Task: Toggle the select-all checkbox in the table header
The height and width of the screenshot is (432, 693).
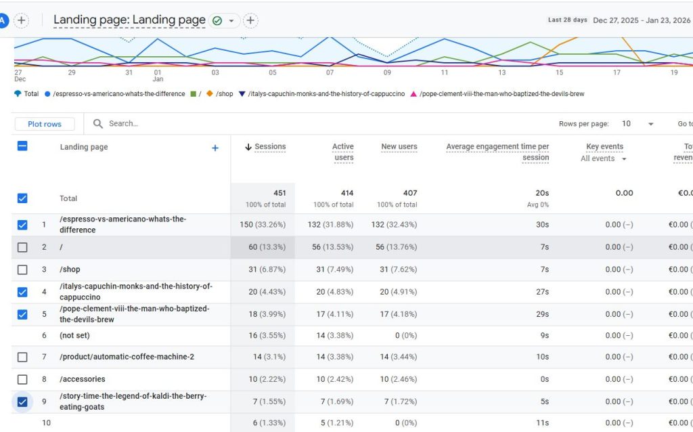Action: click(22, 146)
